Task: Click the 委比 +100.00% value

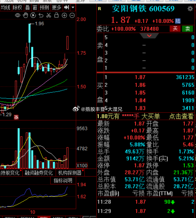Action: point(123,29)
